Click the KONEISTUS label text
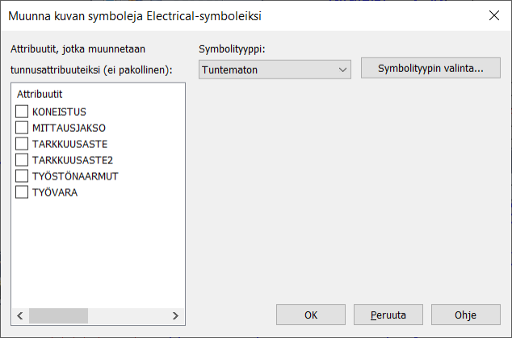512x338 pixels. [59, 112]
